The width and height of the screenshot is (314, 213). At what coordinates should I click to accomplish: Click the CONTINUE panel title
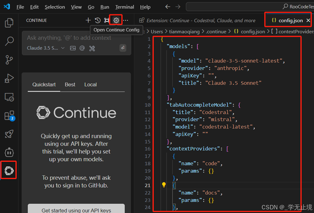[x=36, y=20]
